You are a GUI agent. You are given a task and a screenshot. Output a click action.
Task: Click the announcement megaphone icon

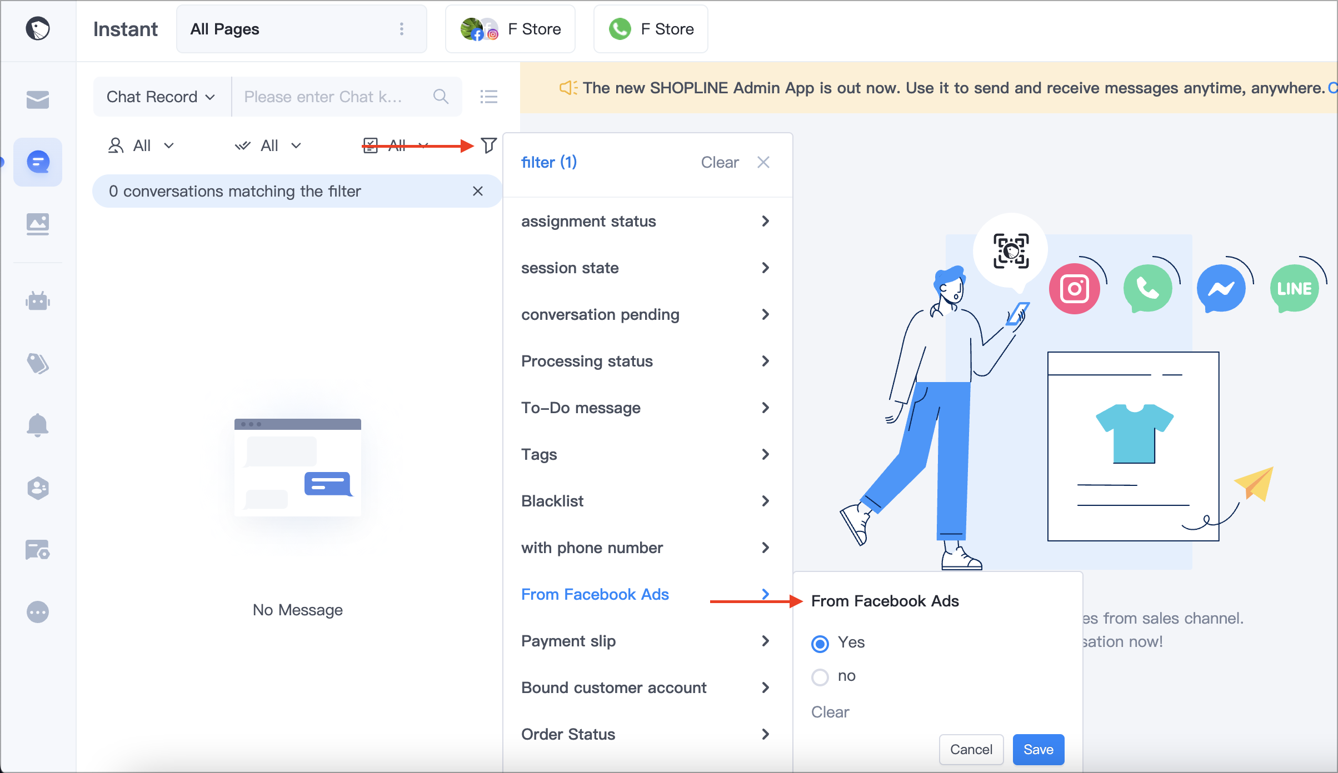point(568,88)
